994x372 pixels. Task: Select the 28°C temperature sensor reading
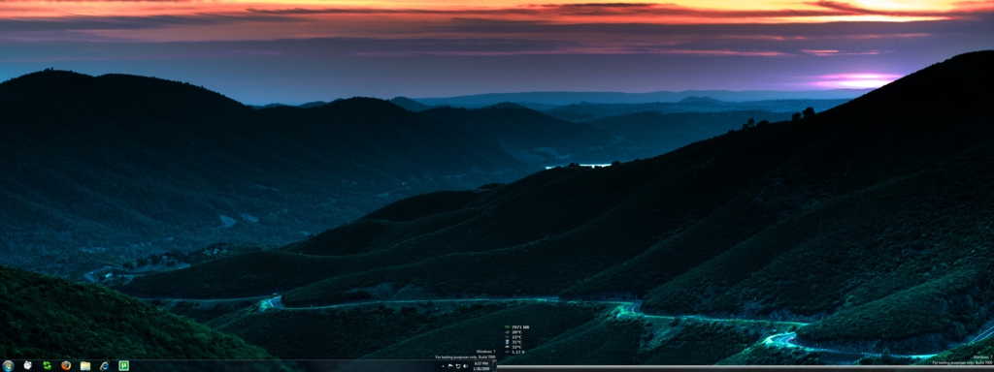tap(516, 332)
